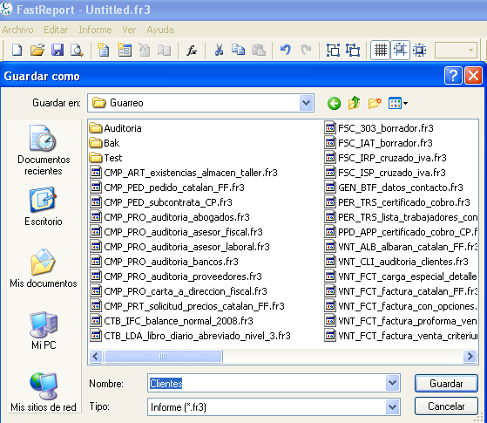Open the Archivo menu

[18, 30]
